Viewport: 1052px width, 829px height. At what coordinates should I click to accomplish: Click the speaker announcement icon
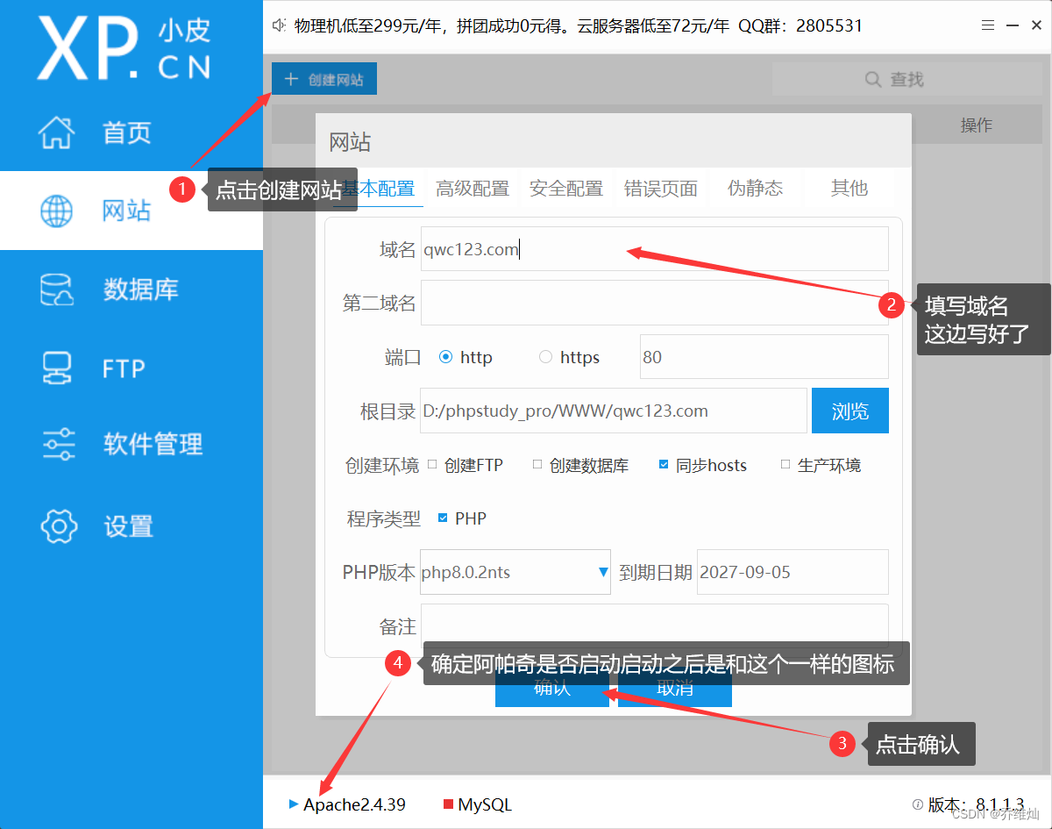pyautogui.click(x=280, y=25)
